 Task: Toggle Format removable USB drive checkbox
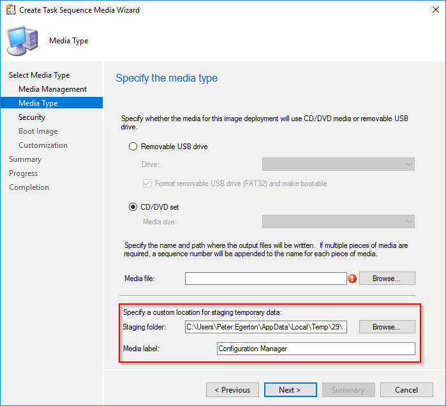(x=147, y=184)
